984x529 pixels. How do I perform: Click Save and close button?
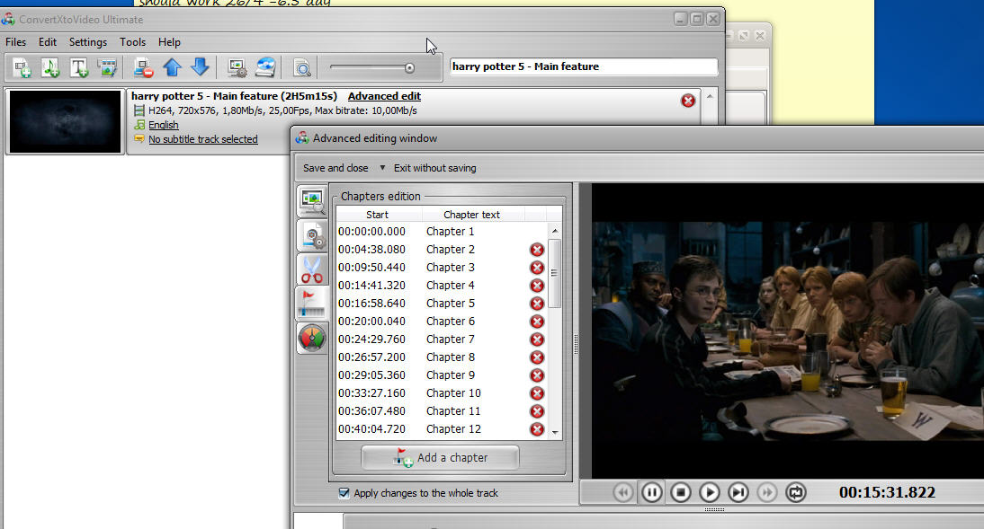[335, 168]
